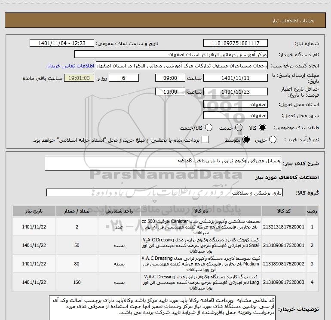Click the goods group field دارو، پزشکی و سلامت

(165, 192)
